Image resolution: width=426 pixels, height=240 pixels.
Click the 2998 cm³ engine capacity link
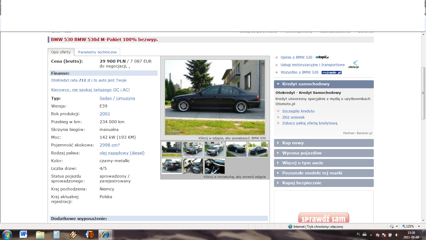110,145
